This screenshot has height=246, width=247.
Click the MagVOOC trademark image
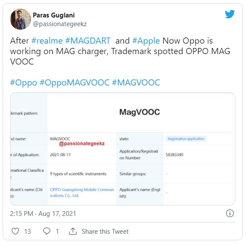(x=123, y=149)
